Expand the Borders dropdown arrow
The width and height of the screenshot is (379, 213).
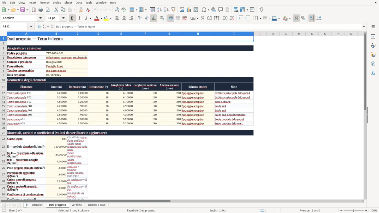pos(260,18)
